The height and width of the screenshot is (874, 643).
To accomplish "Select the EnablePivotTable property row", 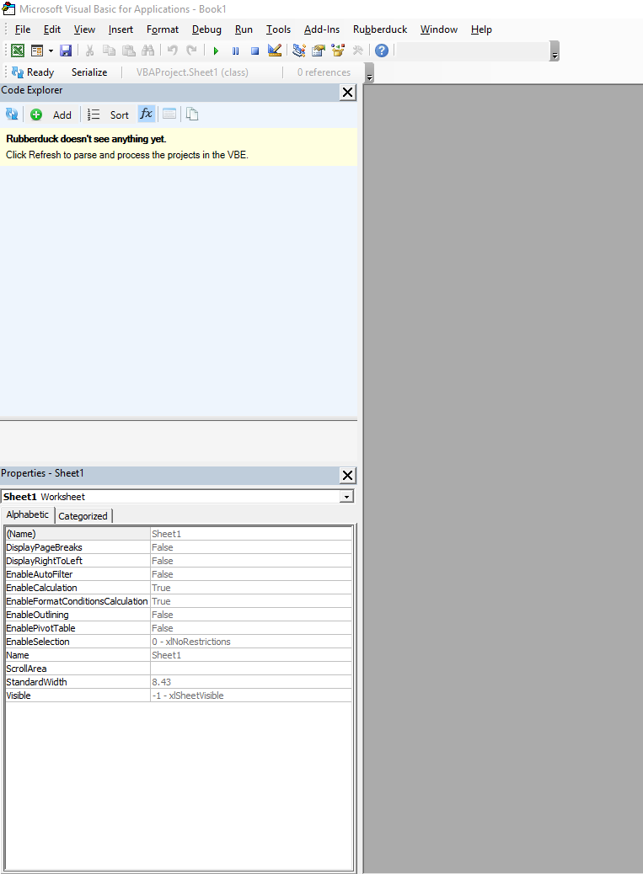I will (x=179, y=628).
